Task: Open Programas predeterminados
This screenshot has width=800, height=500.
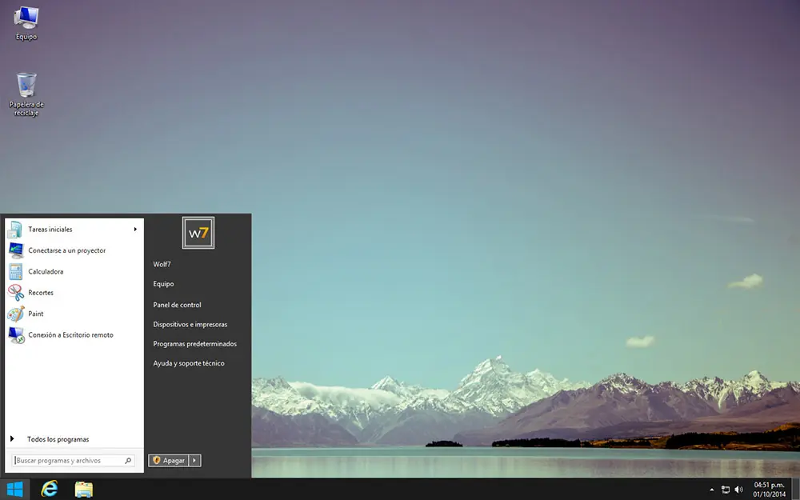Action: tap(195, 344)
